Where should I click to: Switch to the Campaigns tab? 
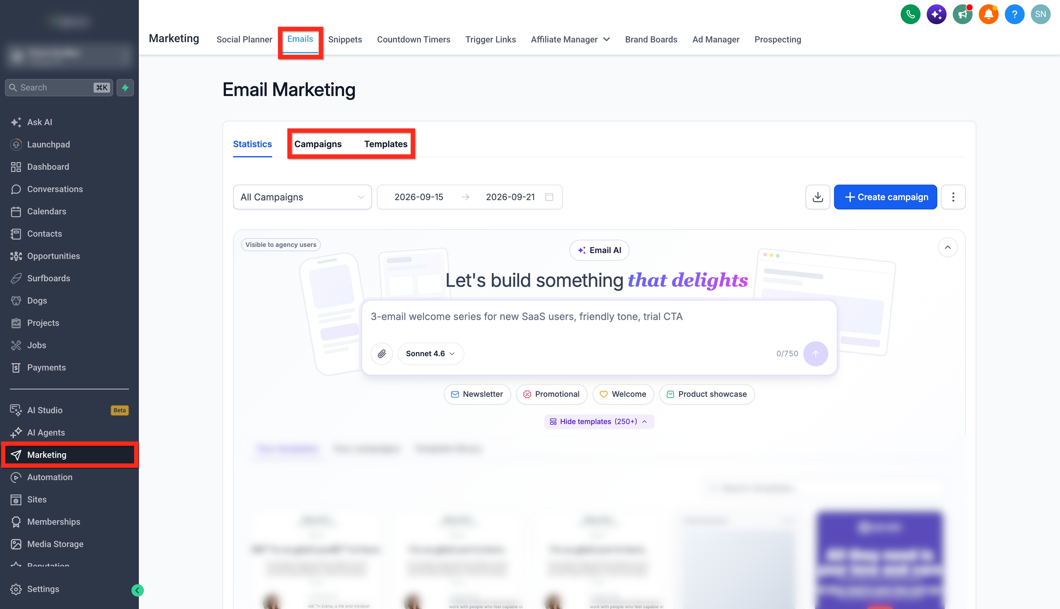(318, 144)
